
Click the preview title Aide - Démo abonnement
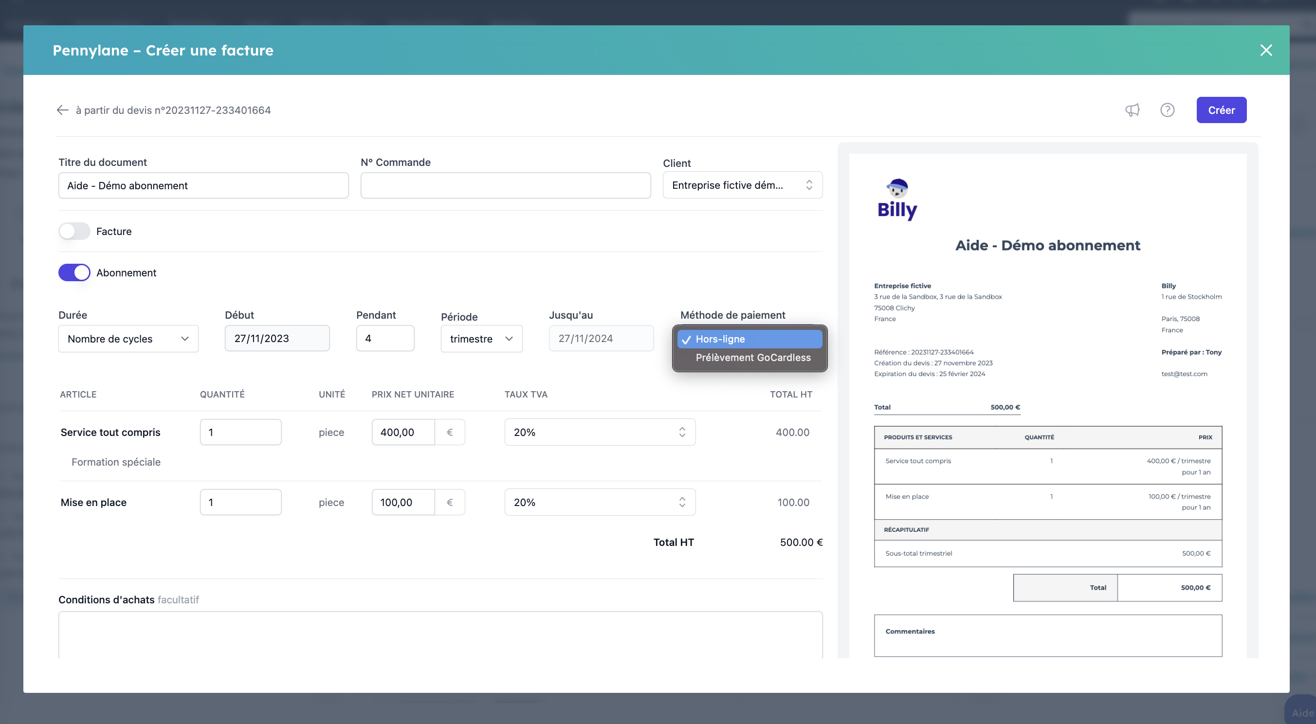[x=1048, y=246]
